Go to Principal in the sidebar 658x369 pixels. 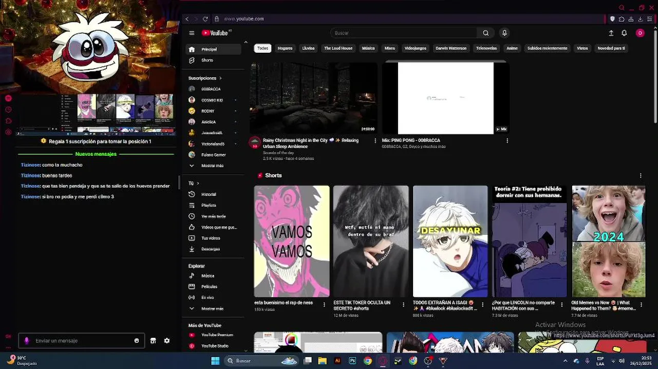(213, 49)
